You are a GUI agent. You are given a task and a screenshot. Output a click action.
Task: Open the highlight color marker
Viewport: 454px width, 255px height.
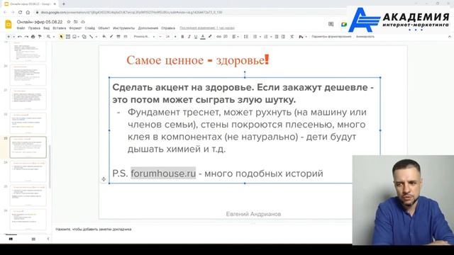(210, 37)
